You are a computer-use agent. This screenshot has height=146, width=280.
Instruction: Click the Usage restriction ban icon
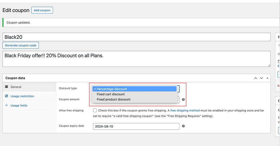click(7, 96)
